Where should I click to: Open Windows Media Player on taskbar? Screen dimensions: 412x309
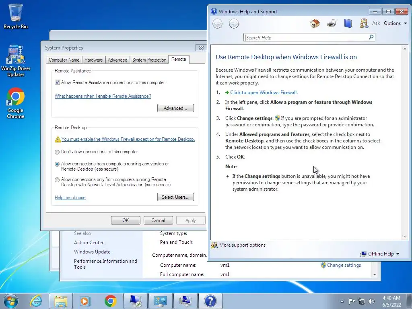[x=85, y=301]
